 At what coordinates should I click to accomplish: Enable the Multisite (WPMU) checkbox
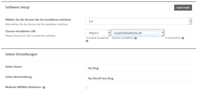87,87
